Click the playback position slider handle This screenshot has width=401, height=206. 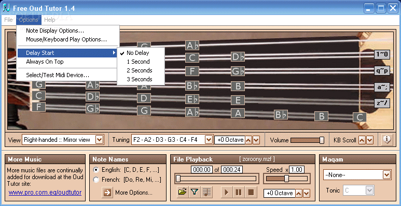point(178,179)
